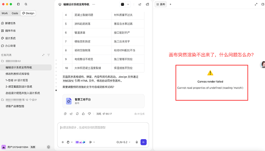The width and height of the screenshot is (265, 151).
Task: Collapse all in 任务列表 header
Action: [x=43, y=55]
